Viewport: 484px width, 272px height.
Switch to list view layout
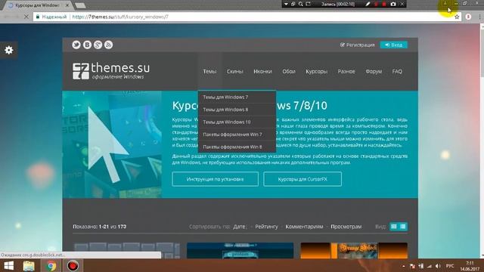pyautogui.click(x=403, y=227)
